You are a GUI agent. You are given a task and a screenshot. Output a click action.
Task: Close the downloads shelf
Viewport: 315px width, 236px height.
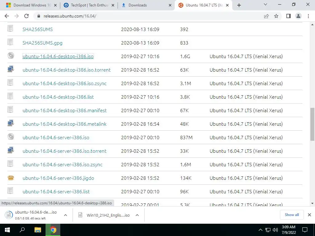tap(309, 215)
